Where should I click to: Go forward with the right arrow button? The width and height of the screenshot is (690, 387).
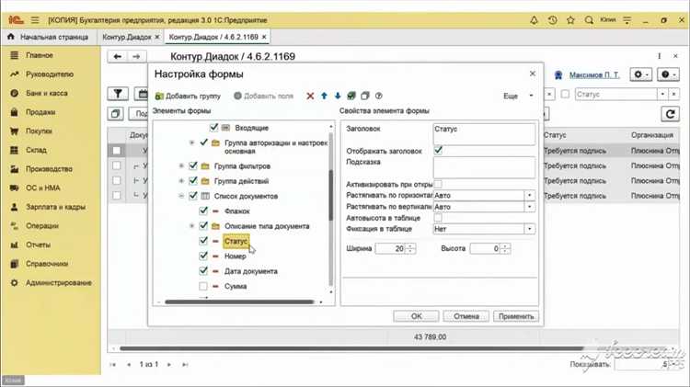[x=136, y=56]
